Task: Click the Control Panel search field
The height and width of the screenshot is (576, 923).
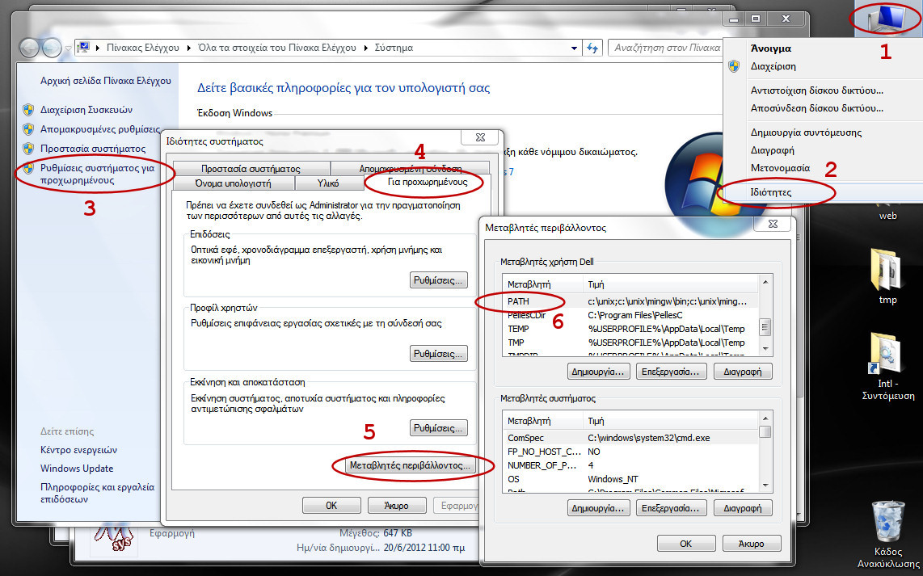Action: [665, 48]
